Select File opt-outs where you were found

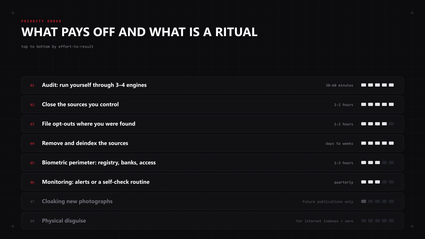[x=212, y=124]
